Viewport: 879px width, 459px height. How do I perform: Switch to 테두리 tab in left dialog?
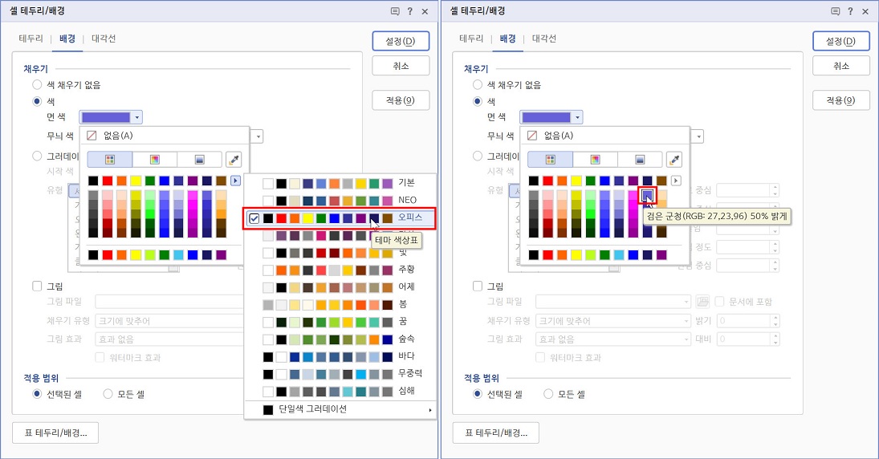(x=31, y=39)
